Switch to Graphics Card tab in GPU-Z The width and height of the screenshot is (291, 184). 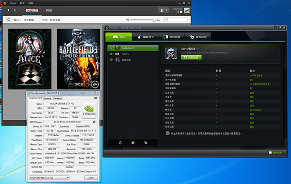coord(35,98)
